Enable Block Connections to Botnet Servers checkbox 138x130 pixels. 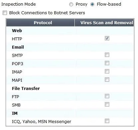[x=5, y=13]
